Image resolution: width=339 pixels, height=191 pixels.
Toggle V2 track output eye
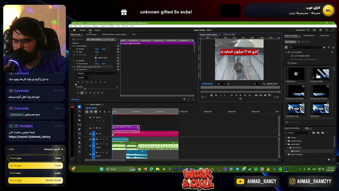coord(100,128)
